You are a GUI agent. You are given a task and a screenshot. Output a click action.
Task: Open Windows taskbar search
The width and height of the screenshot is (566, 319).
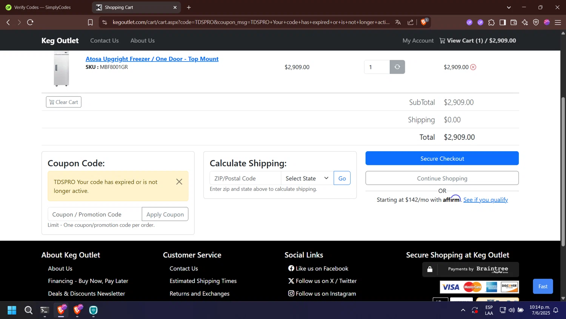click(x=28, y=310)
